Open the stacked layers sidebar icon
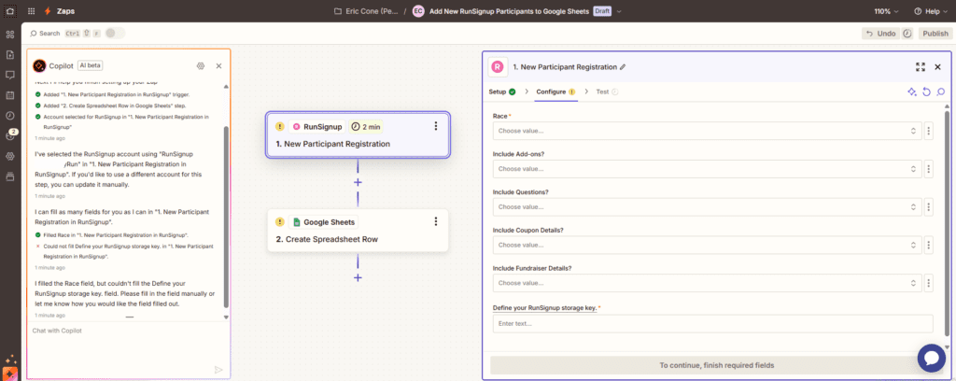This screenshot has height=381, width=956. tap(9, 176)
